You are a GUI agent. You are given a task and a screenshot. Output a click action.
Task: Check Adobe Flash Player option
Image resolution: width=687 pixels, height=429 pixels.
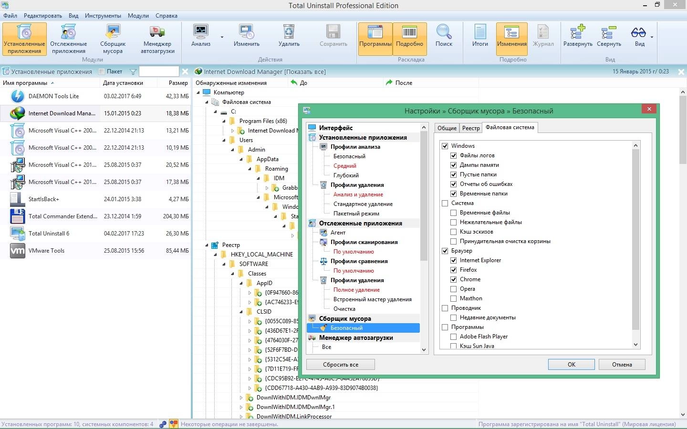454,337
